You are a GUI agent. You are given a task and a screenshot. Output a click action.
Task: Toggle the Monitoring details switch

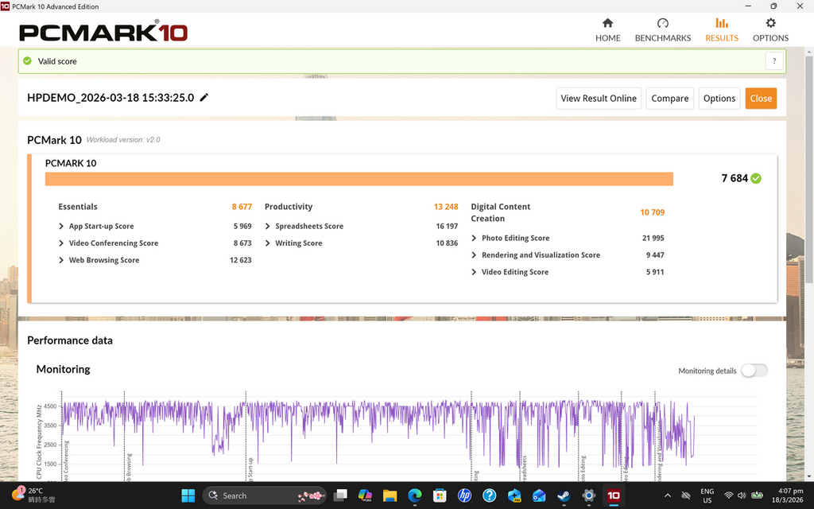pos(754,371)
